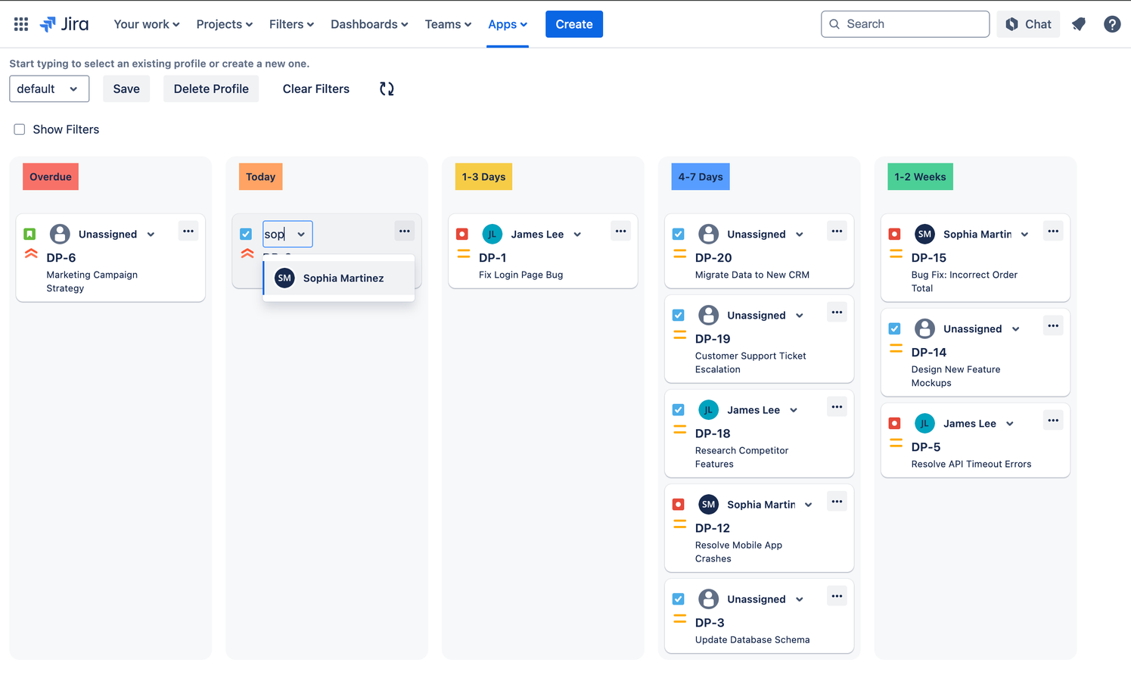The image size is (1131, 681).
Task: Open the Projects menu
Action: (x=225, y=24)
